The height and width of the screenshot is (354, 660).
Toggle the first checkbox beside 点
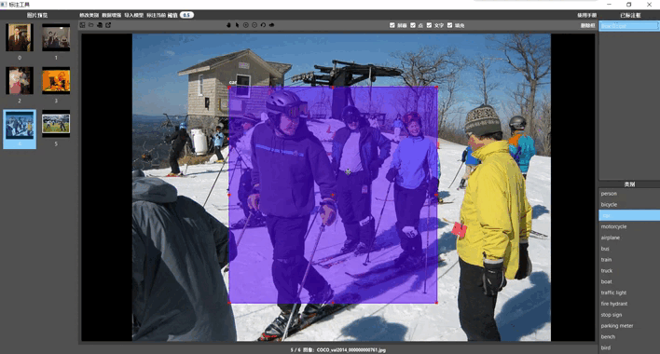[392, 25]
